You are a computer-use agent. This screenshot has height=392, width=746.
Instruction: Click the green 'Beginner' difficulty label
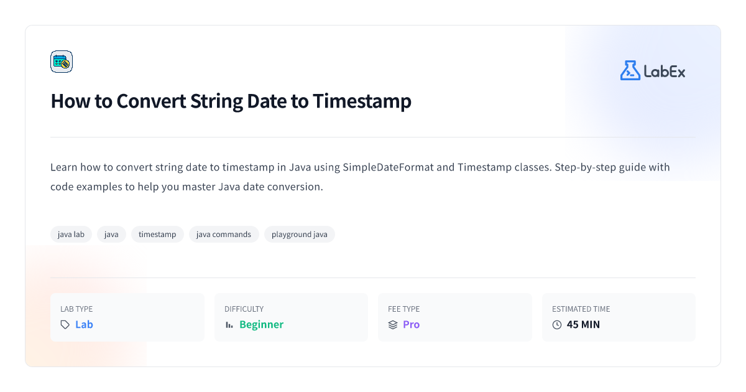(261, 325)
